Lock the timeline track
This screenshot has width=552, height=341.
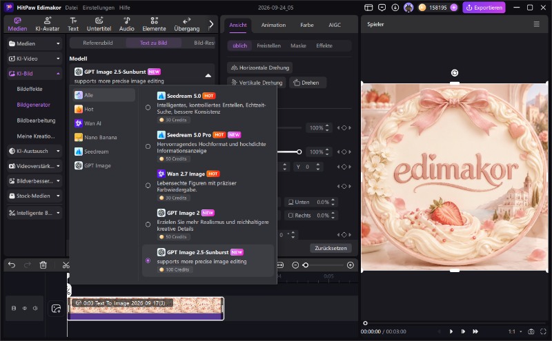click(x=14, y=309)
